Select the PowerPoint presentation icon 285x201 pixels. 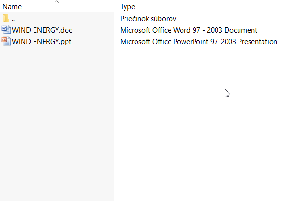(x=6, y=42)
